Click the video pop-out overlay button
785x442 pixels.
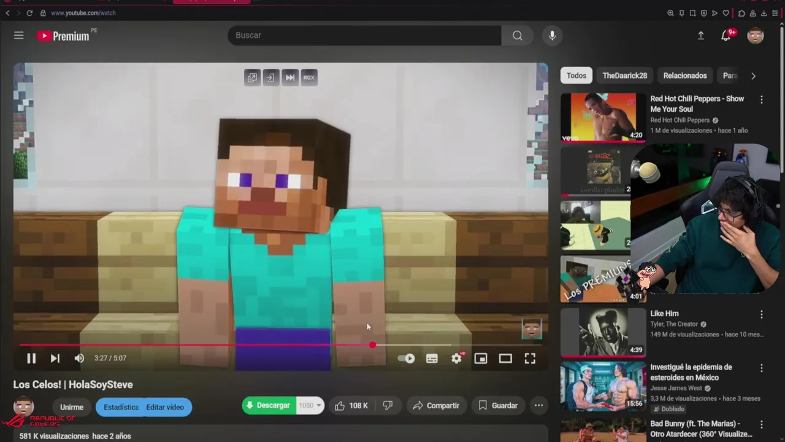pyautogui.click(x=252, y=77)
